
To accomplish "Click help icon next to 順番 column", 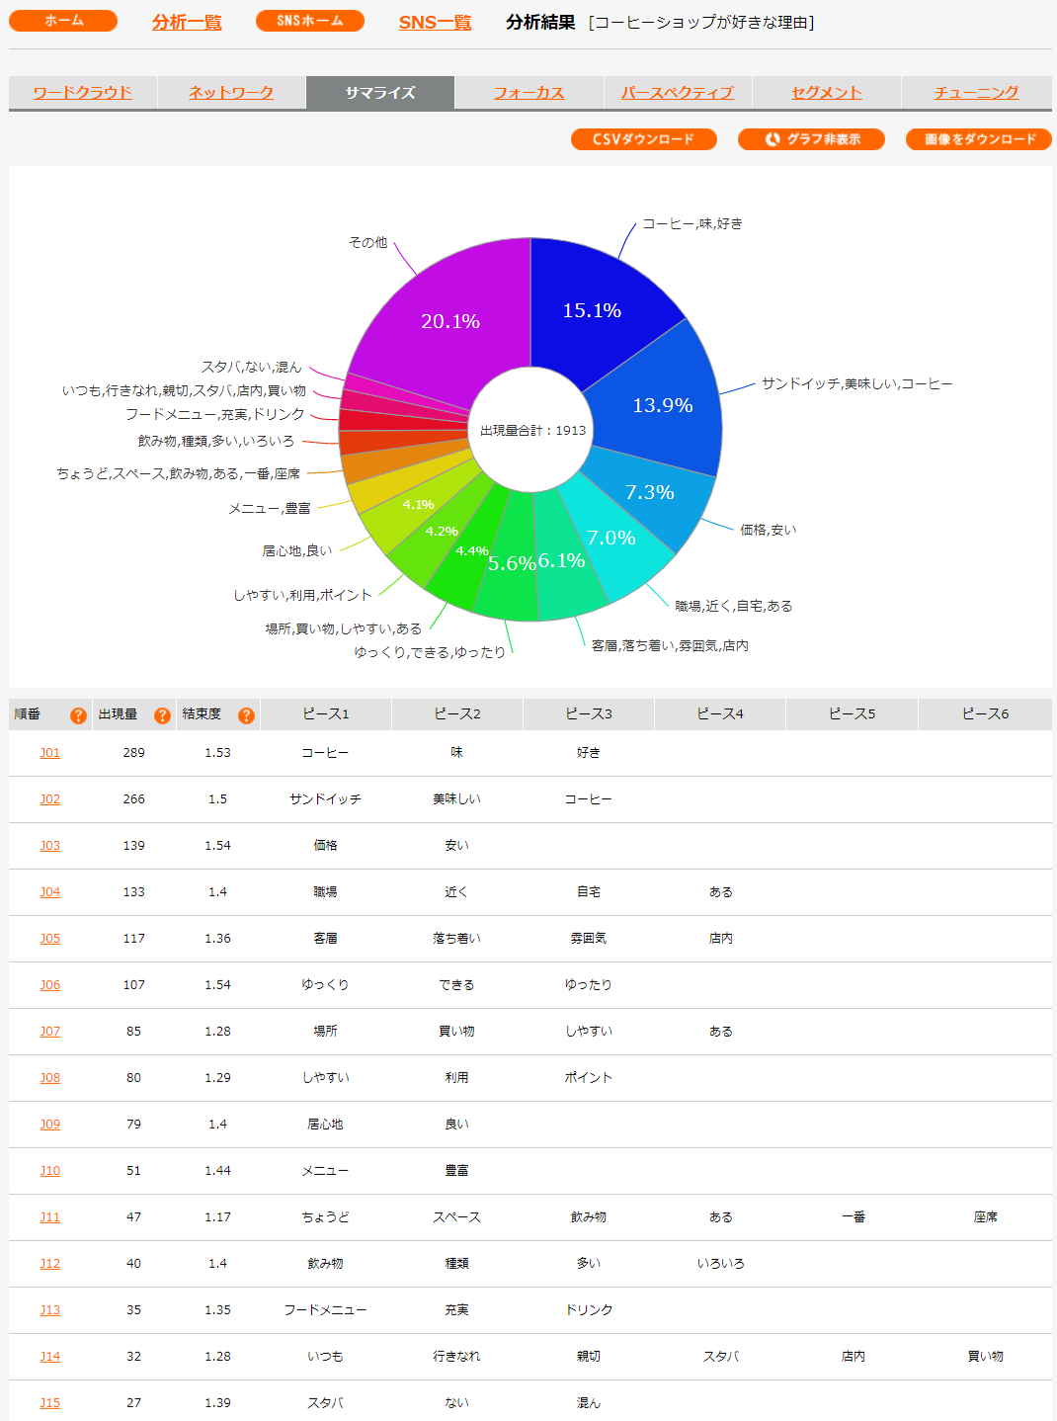I will (78, 715).
